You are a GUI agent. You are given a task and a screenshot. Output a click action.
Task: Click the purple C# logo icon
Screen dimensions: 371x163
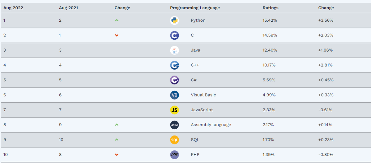(x=174, y=80)
